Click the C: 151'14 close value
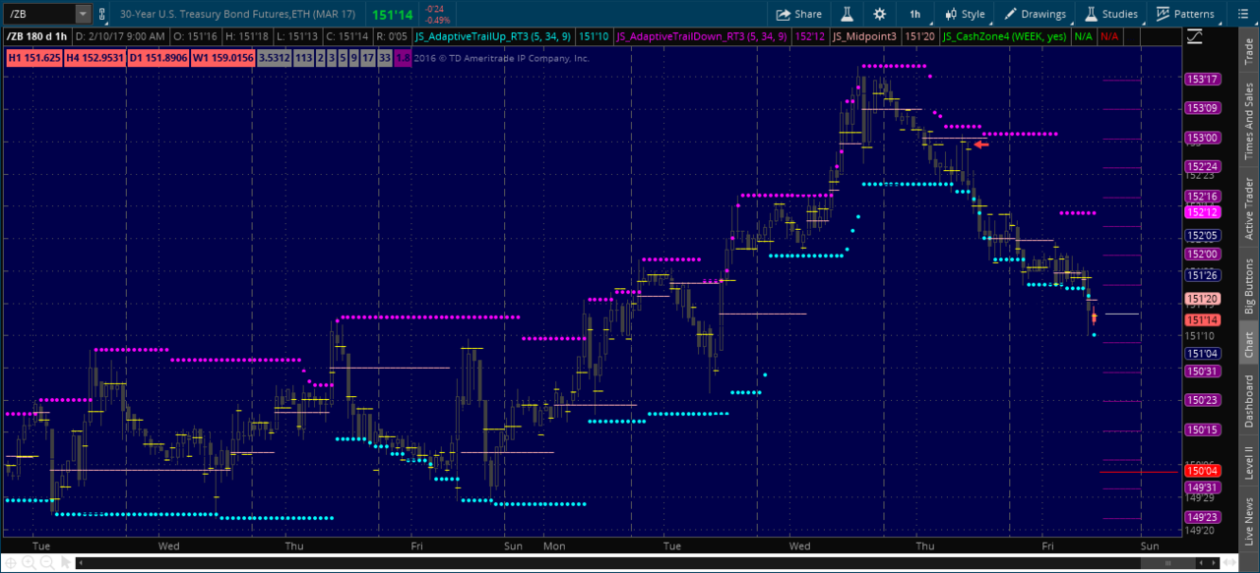Screen dimensions: 1260x573 pyautogui.click(x=347, y=36)
